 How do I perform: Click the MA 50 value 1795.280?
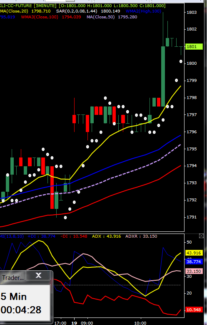coord(127,17)
